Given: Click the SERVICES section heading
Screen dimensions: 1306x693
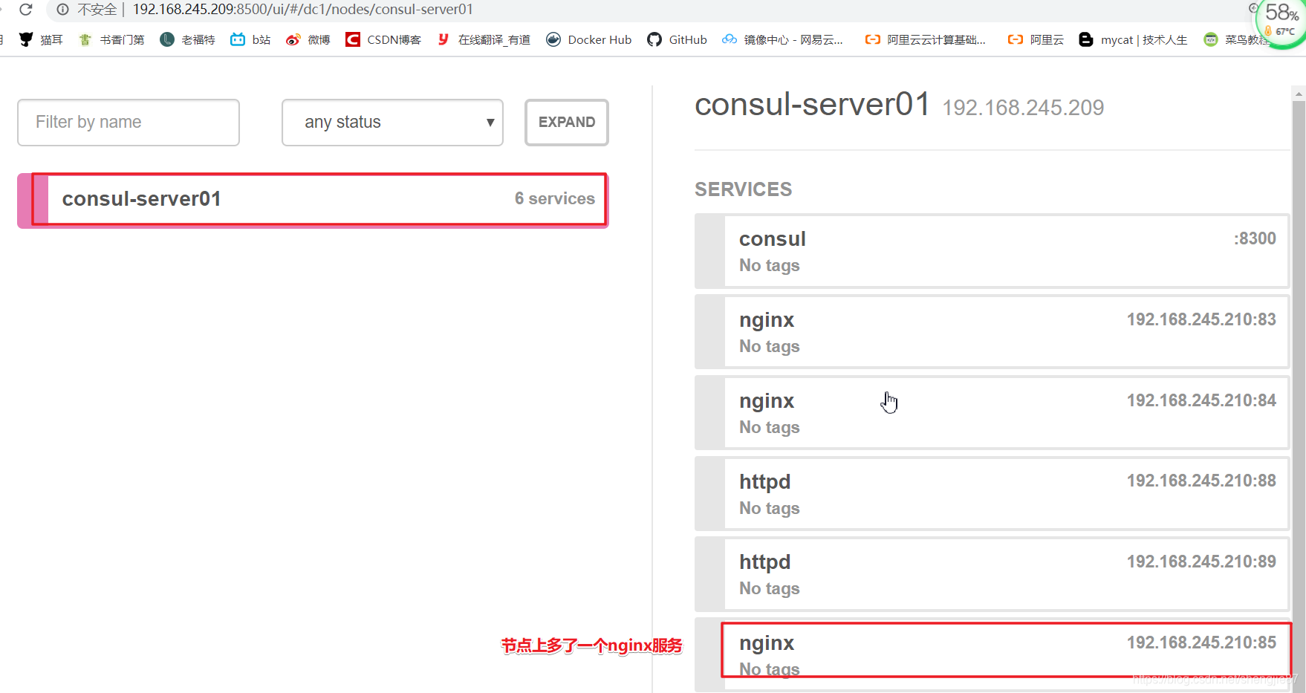Looking at the screenshot, I should pyautogui.click(x=743, y=189).
